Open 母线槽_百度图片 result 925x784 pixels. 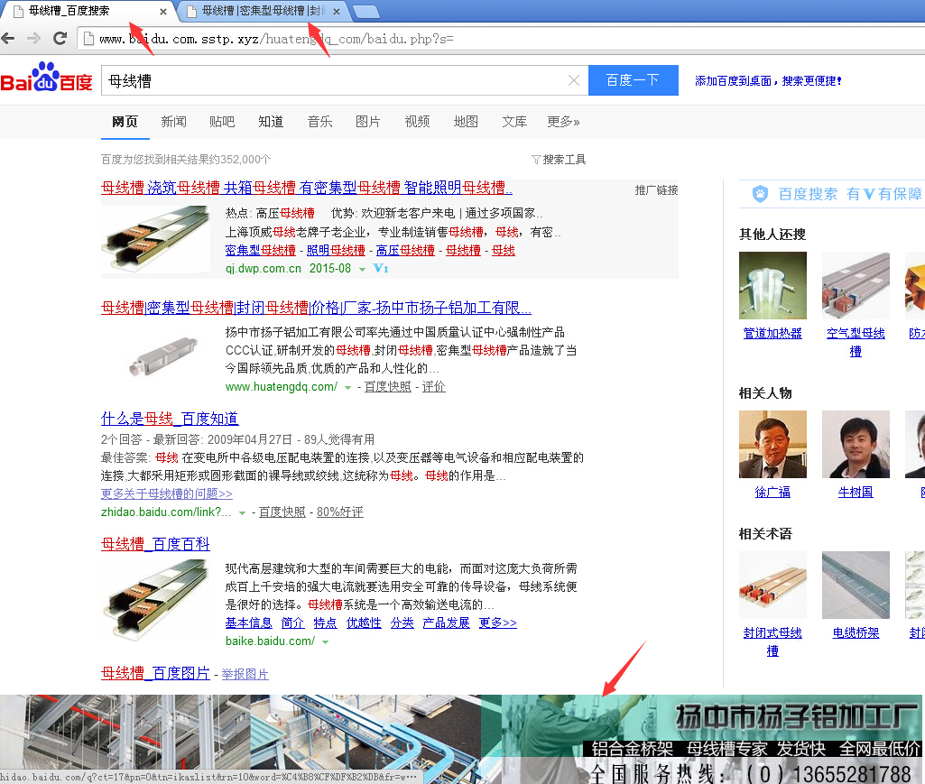click(156, 672)
